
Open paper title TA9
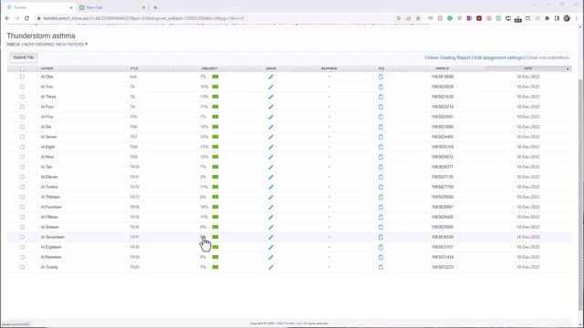[x=133, y=157]
